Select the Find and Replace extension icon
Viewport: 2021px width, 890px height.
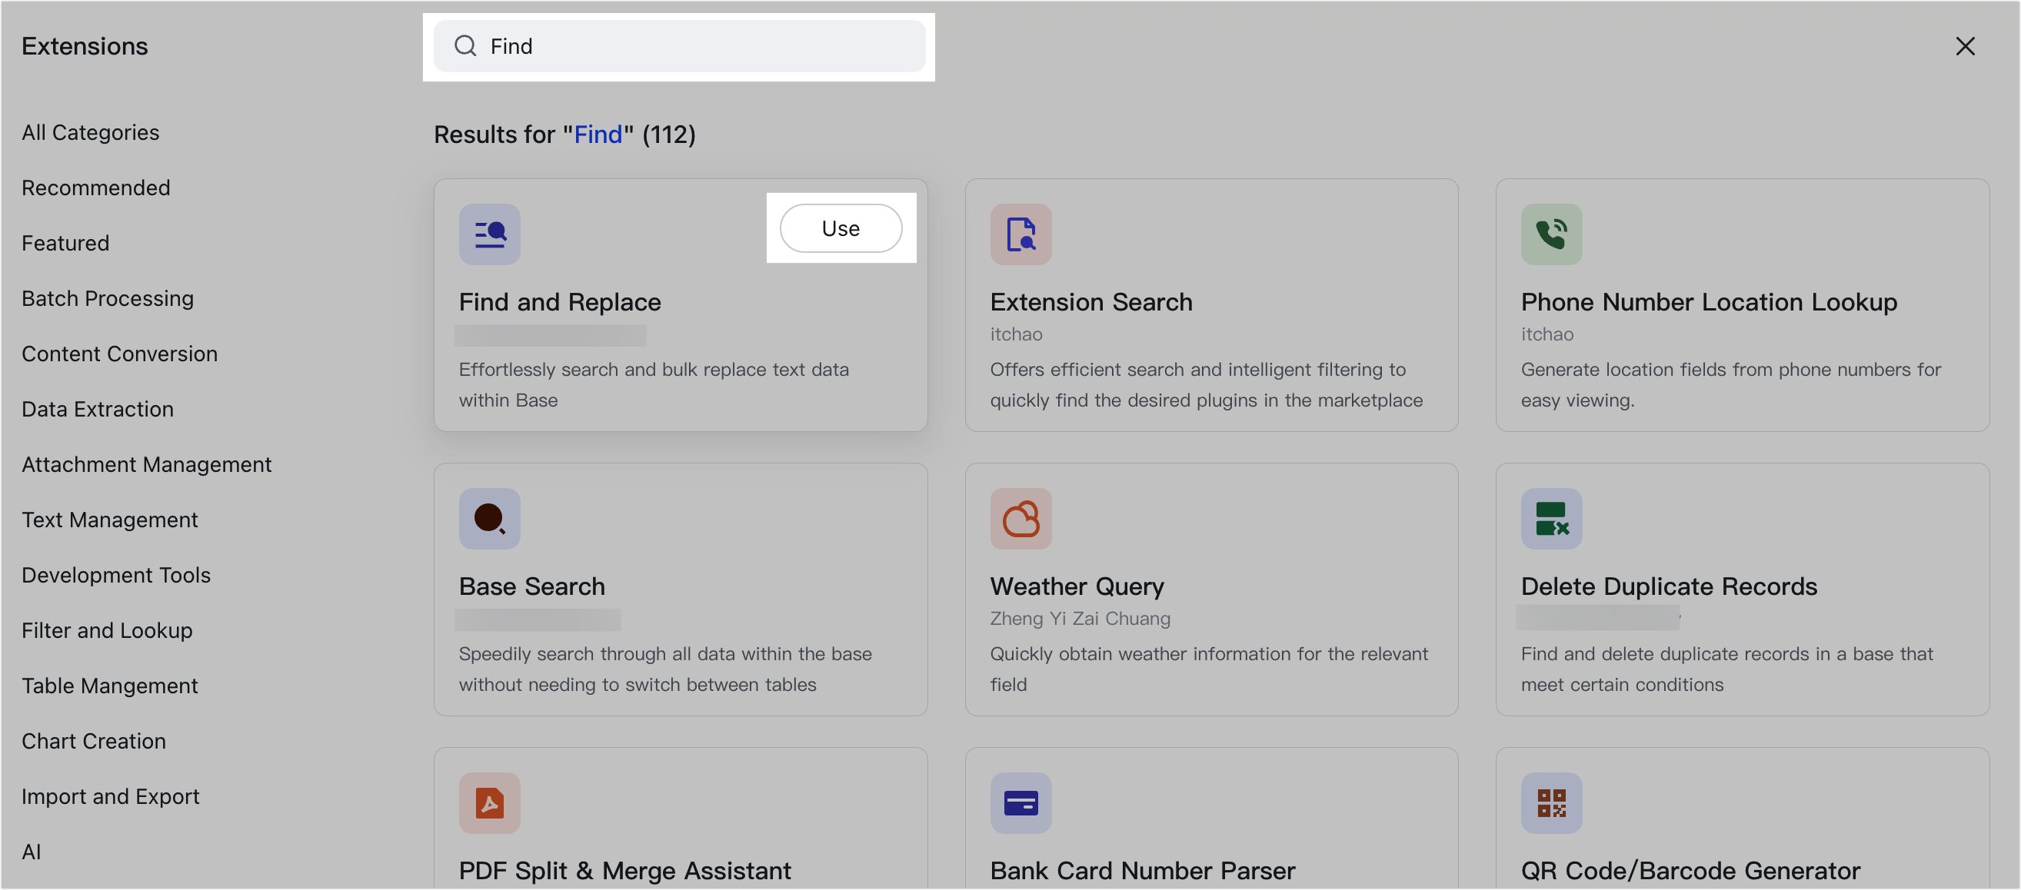pos(489,234)
